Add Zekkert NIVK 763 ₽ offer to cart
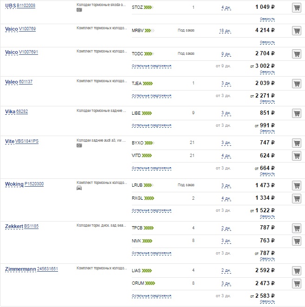The height and width of the screenshot is (307, 305). pyautogui.click(x=297, y=241)
